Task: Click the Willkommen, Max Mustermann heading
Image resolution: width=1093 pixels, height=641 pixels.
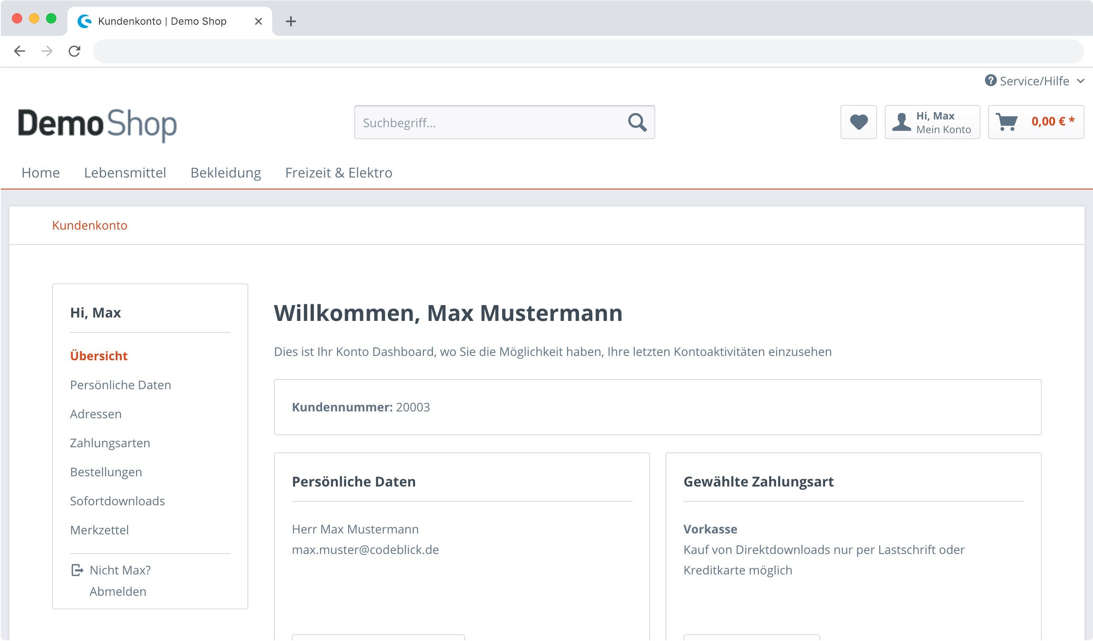Action: 448,313
